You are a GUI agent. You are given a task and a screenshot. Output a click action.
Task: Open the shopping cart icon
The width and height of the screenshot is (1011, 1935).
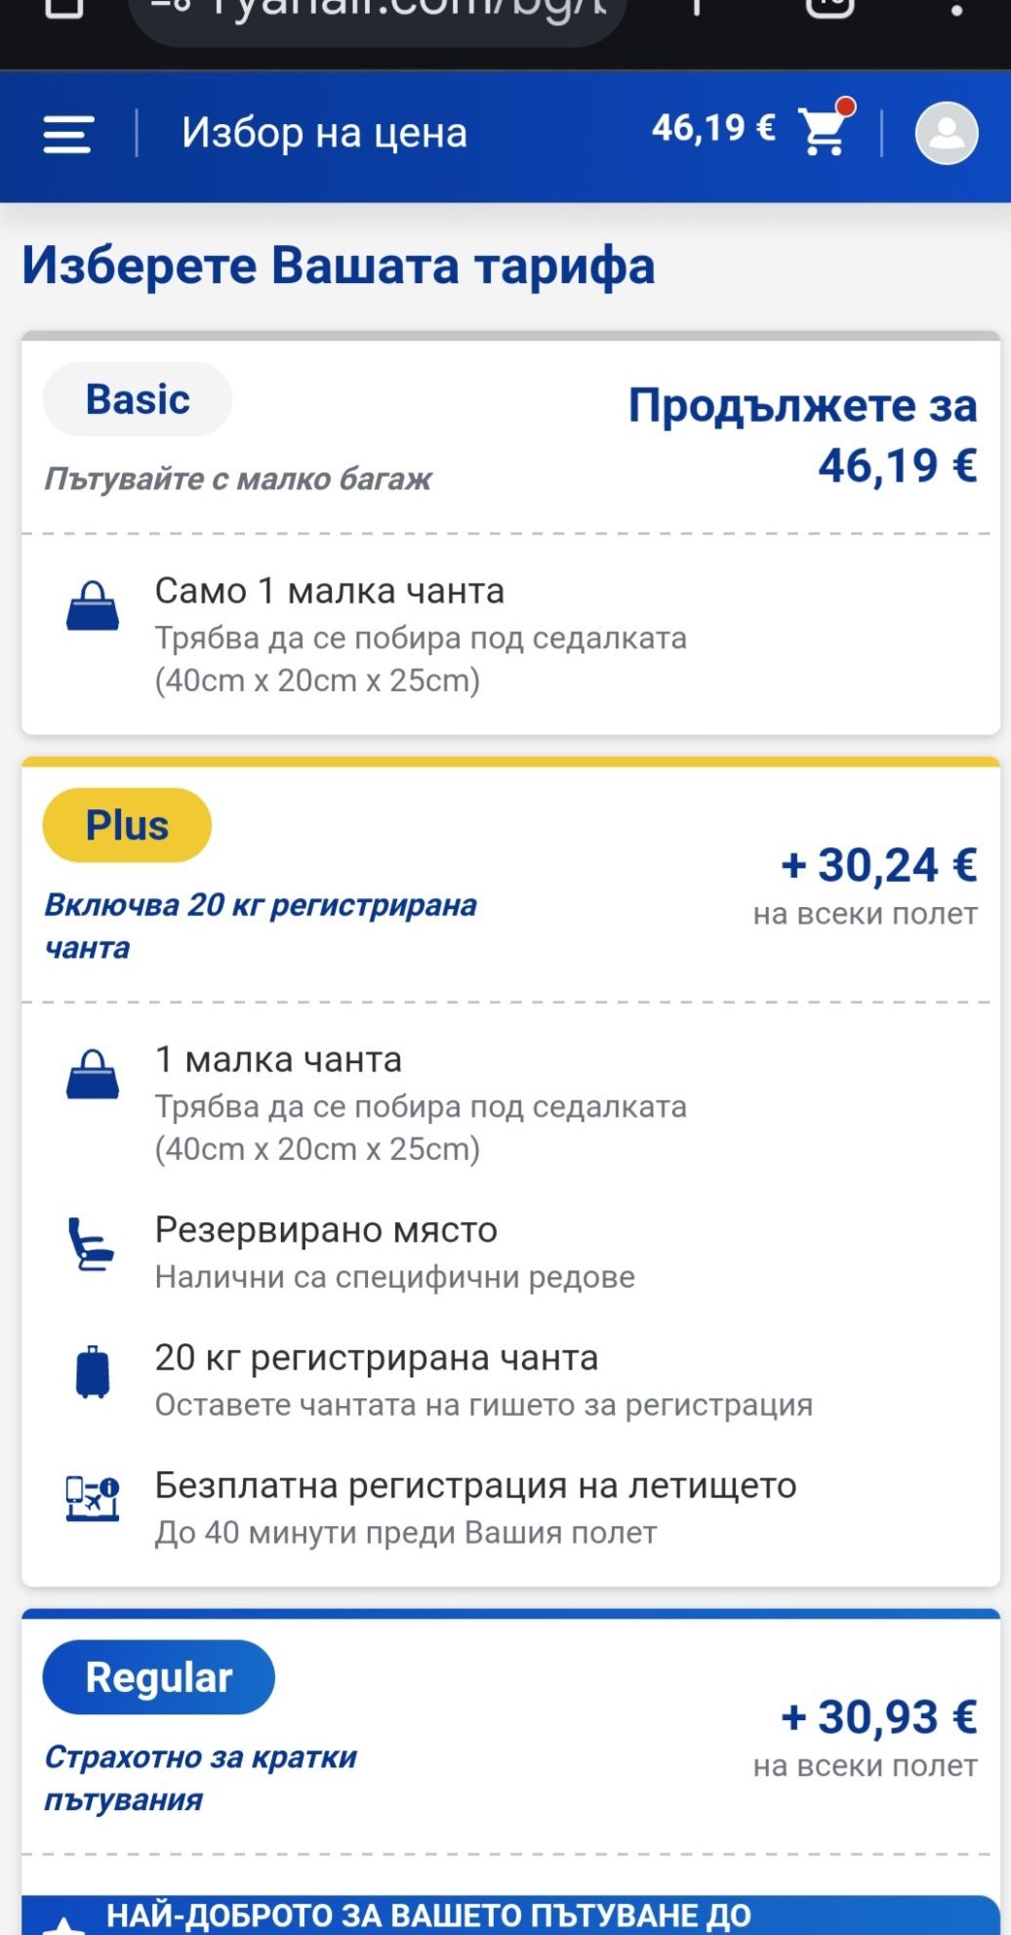825,131
